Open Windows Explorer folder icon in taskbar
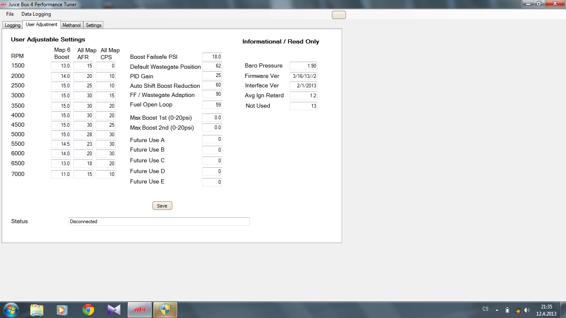This screenshot has height=318, width=566. [37, 310]
